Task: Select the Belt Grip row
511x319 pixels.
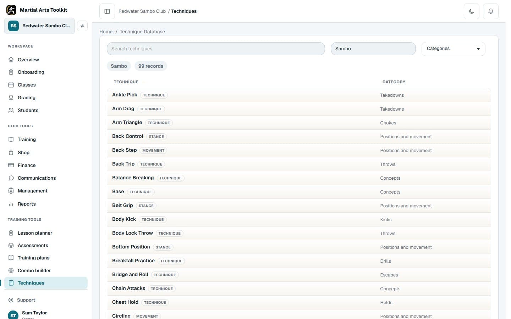Action: pos(299,206)
